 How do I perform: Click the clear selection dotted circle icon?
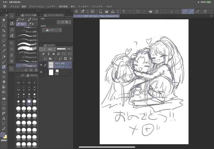138,11
